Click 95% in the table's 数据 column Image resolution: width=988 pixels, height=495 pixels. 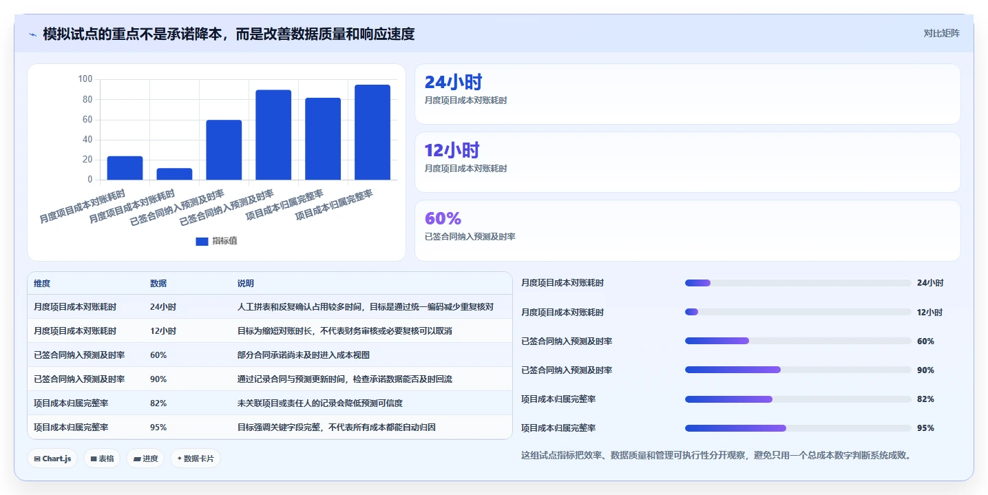(x=158, y=428)
